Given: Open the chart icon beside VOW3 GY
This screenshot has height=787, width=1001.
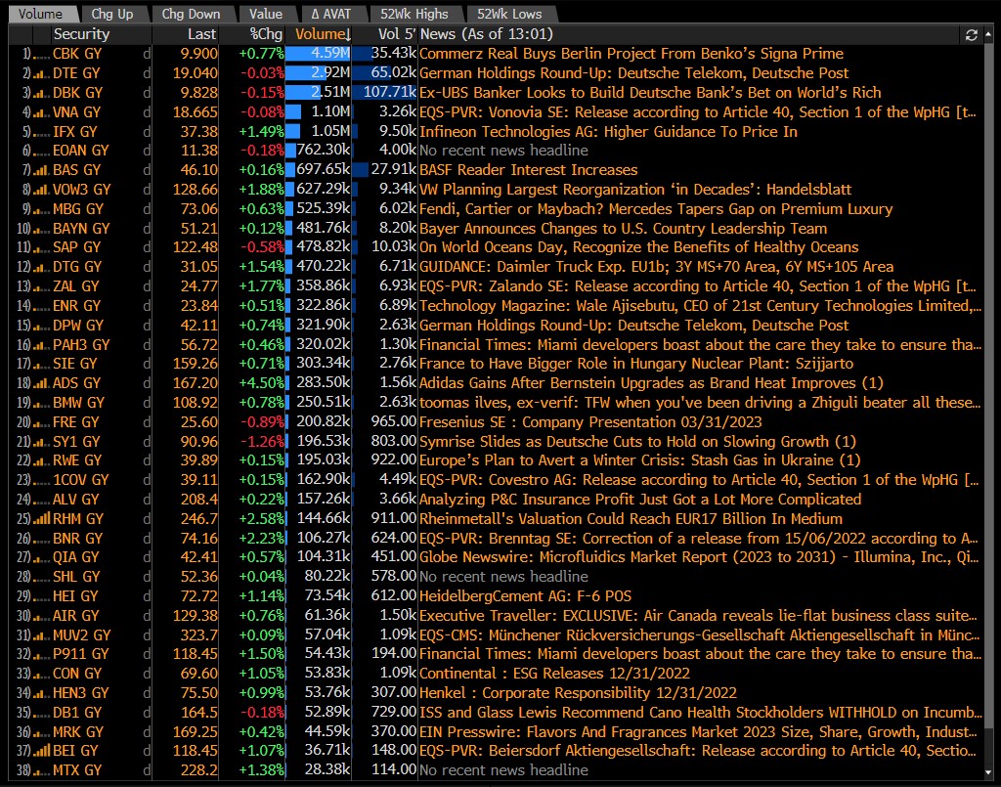Looking at the screenshot, I should tap(41, 191).
